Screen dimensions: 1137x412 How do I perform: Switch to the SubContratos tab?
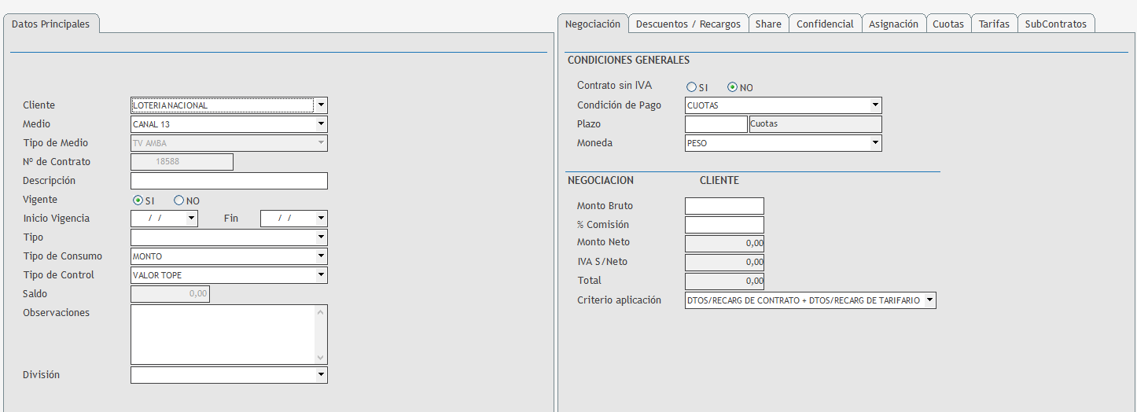1055,24
